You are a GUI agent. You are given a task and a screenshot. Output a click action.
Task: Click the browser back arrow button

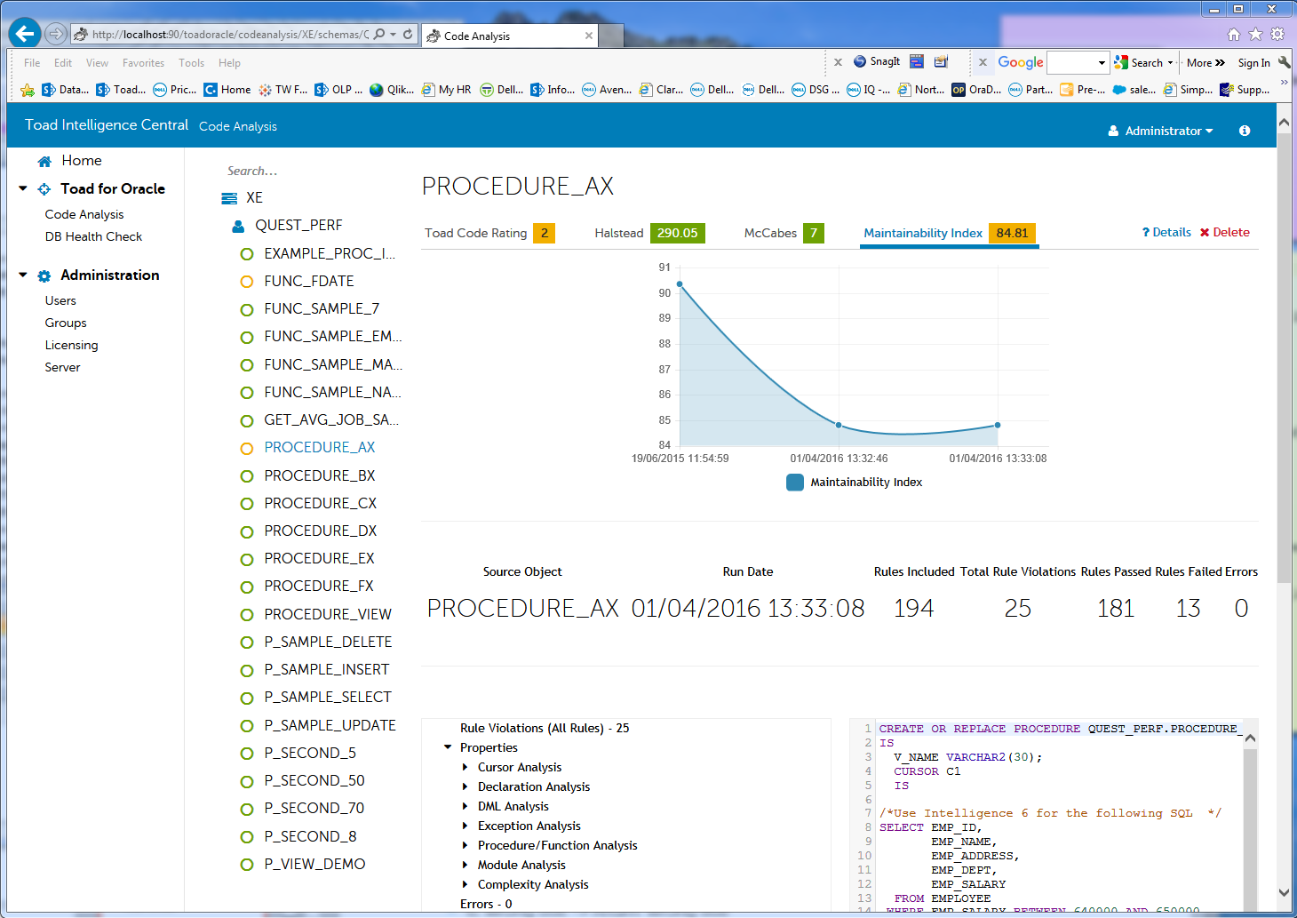pos(25,34)
